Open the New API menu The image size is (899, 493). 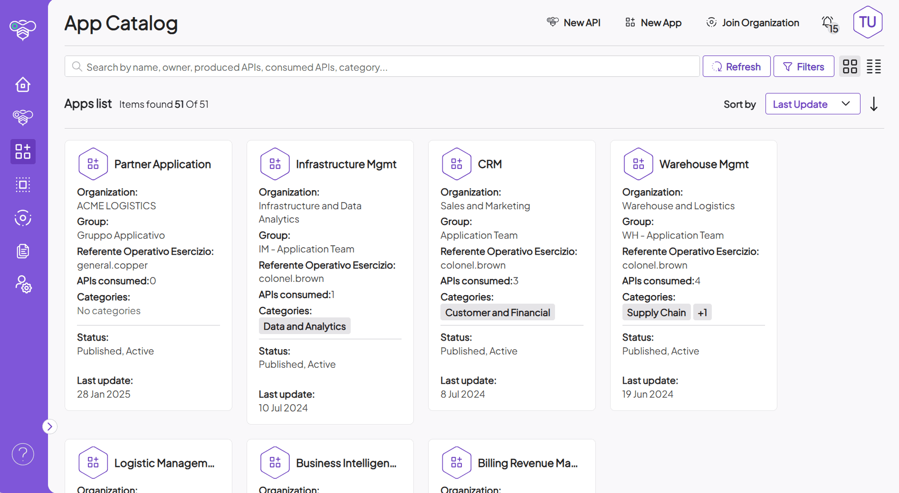click(574, 22)
